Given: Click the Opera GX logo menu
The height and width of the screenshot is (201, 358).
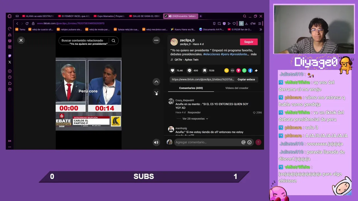Looking at the screenshot, I should tap(10, 16).
